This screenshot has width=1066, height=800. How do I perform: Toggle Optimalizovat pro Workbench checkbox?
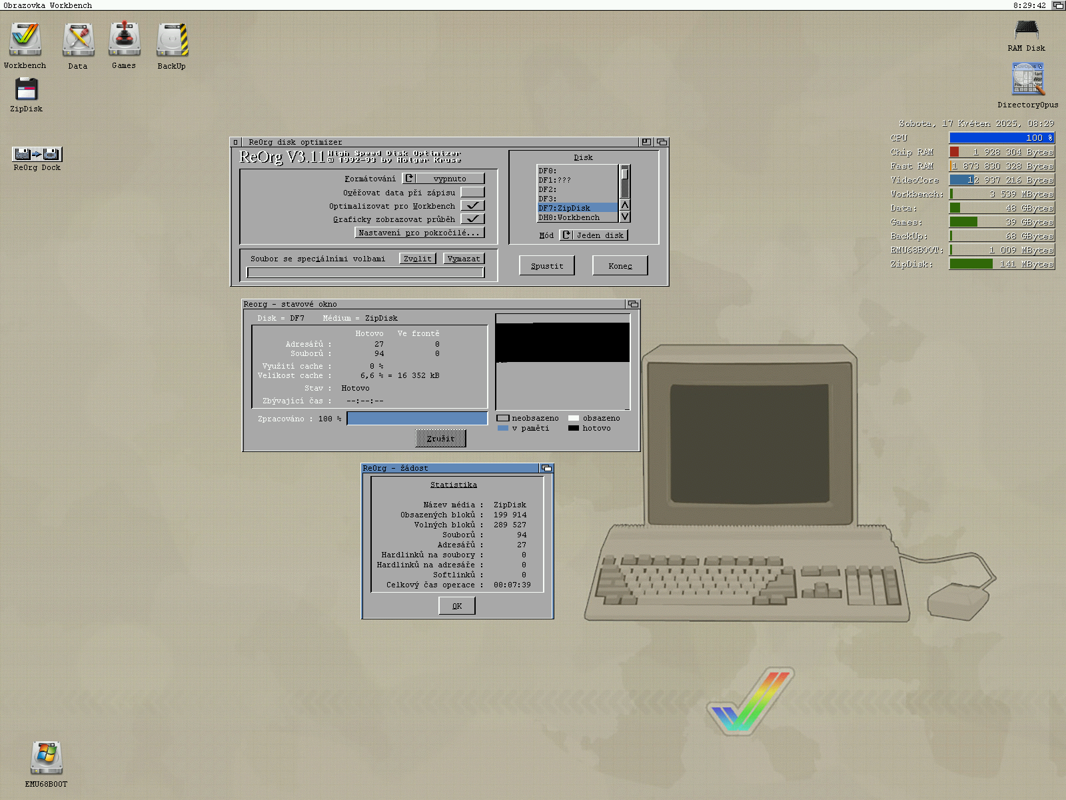point(472,206)
